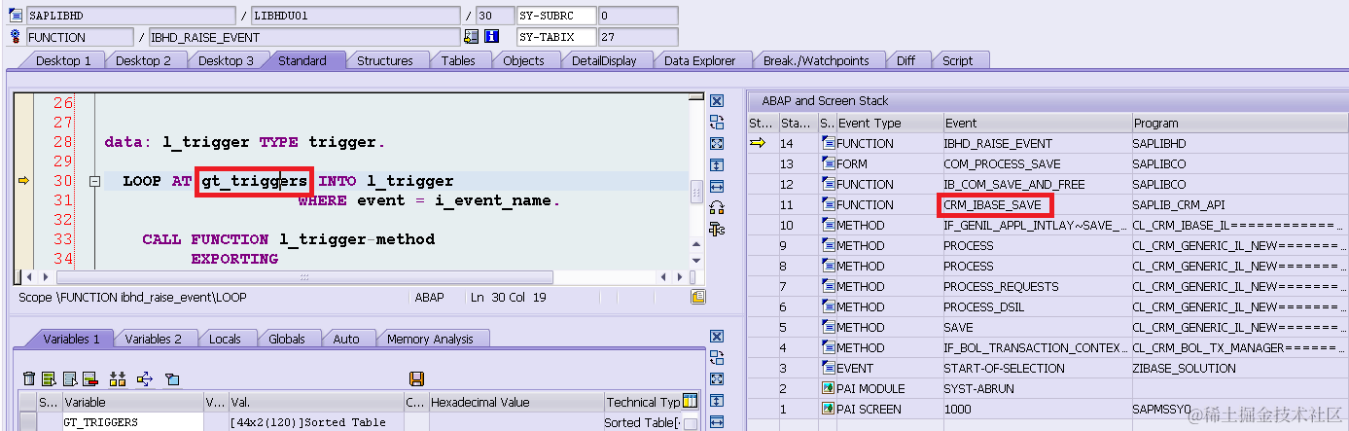Image resolution: width=1349 pixels, height=431 pixels.
Task: Select the GT_TRIGGERS row selector button
Action: point(26,422)
